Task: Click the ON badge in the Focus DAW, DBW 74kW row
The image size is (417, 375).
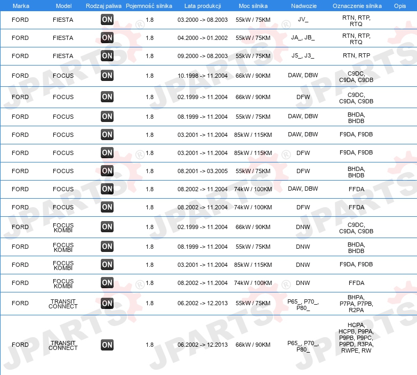Action: [107, 189]
